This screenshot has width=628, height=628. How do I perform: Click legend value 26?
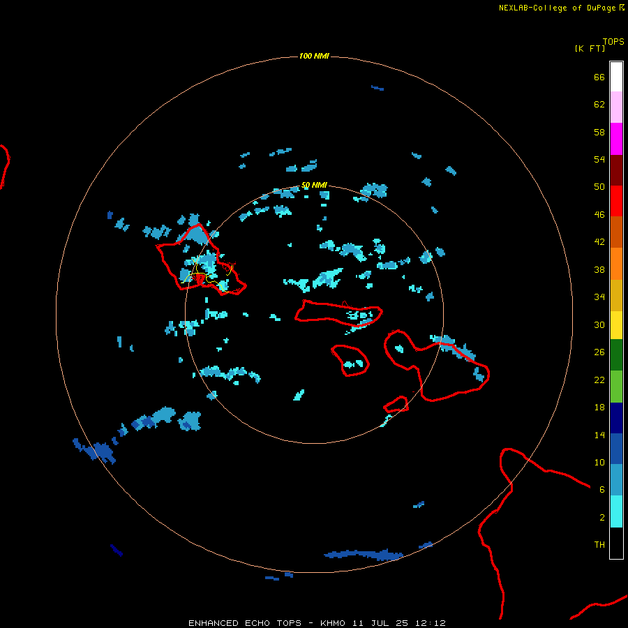click(599, 352)
